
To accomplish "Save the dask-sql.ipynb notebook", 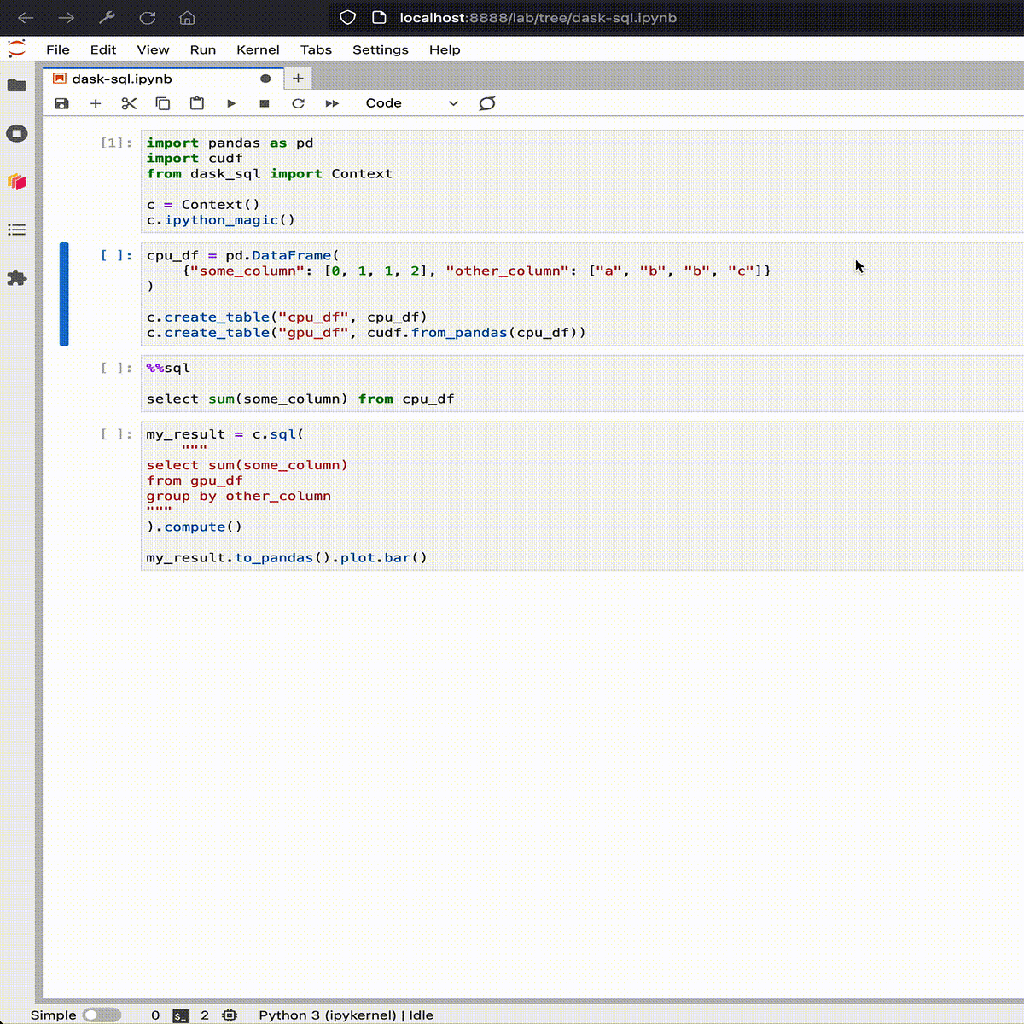I will tap(61, 102).
